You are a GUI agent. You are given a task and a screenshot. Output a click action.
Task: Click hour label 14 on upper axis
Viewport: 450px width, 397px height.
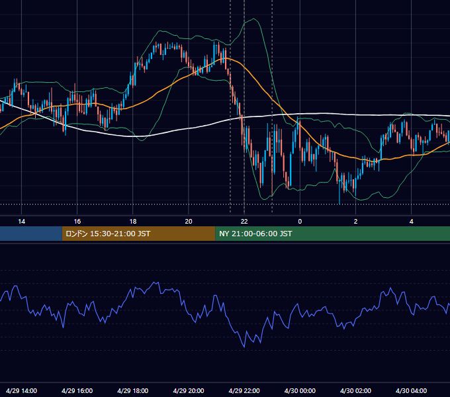[22, 222]
